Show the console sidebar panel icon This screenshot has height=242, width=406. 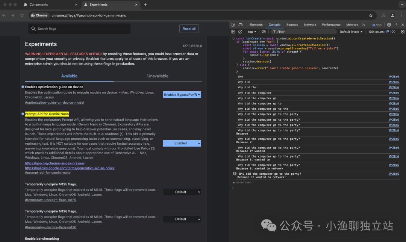point(233,32)
